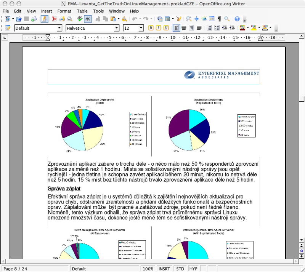The height and width of the screenshot is (272, 305).
Task: Select Justified alignment
Action: pyautogui.click(x=199, y=28)
